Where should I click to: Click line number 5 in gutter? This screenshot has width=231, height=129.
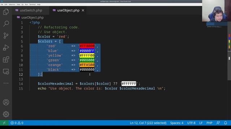(22, 42)
